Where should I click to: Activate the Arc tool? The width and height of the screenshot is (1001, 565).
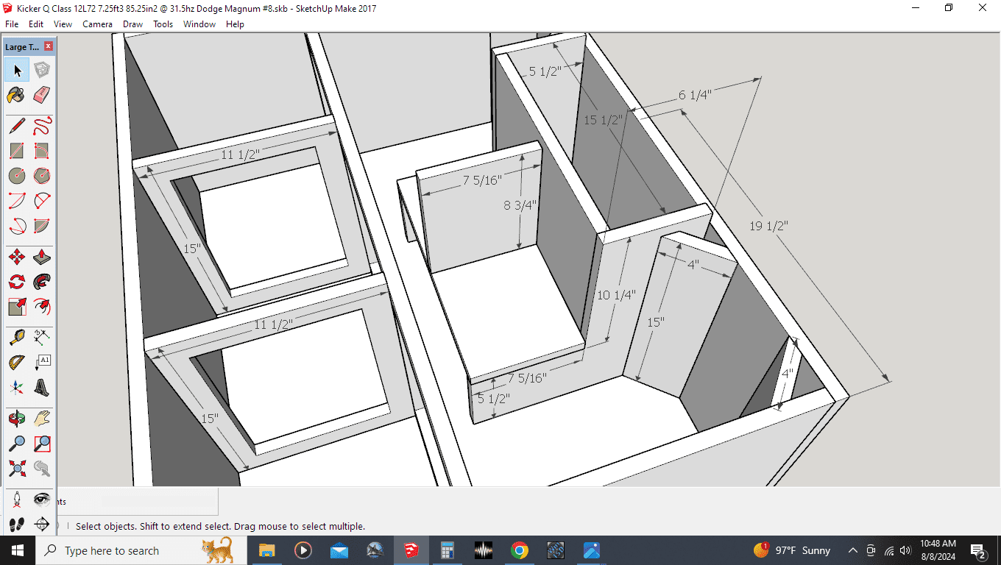pyautogui.click(x=17, y=201)
